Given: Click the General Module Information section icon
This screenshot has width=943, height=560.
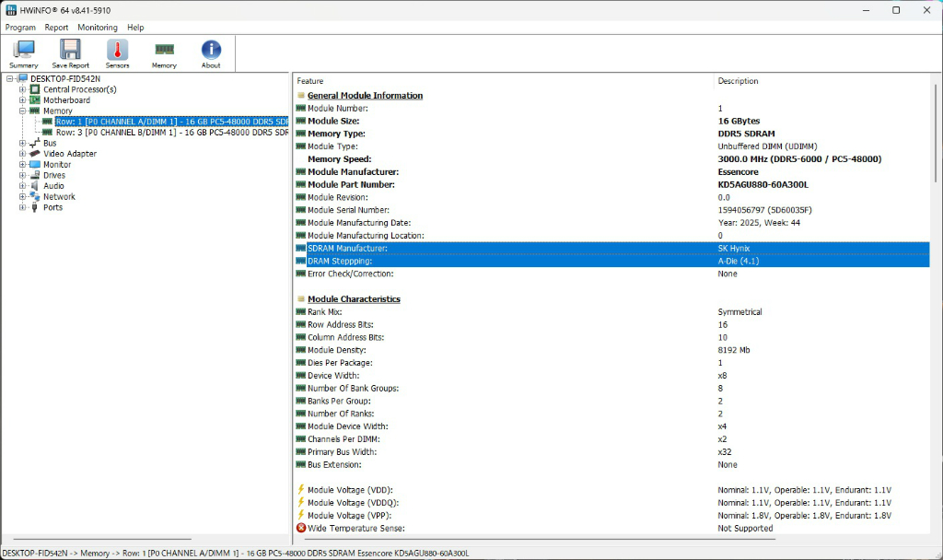Looking at the screenshot, I should (301, 96).
